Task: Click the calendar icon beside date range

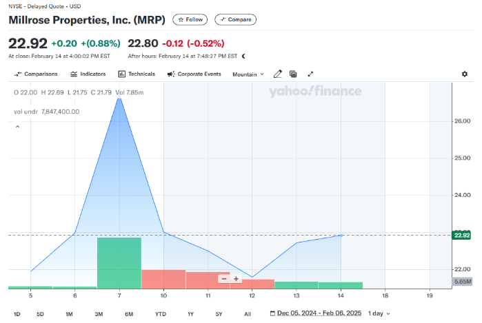Action: click(272, 313)
